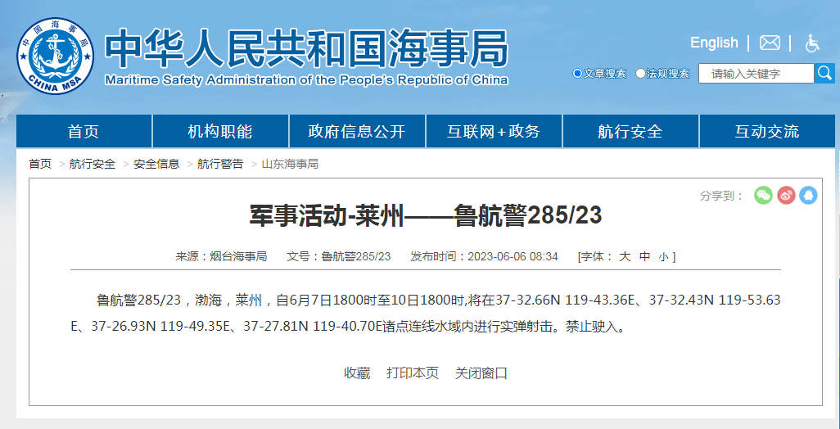840x429 pixels.
Task: Click the magnifier search button
Action: 824,74
